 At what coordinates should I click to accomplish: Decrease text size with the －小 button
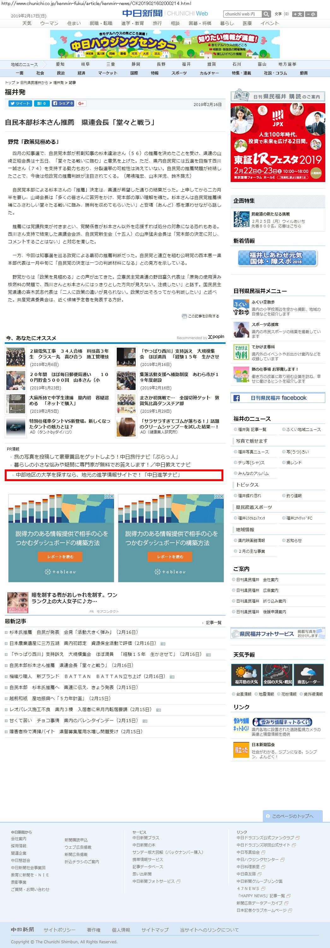pos(310,14)
